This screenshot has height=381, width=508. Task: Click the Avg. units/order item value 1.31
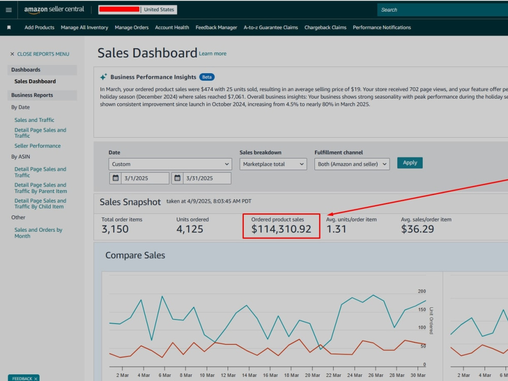point(336,229)
